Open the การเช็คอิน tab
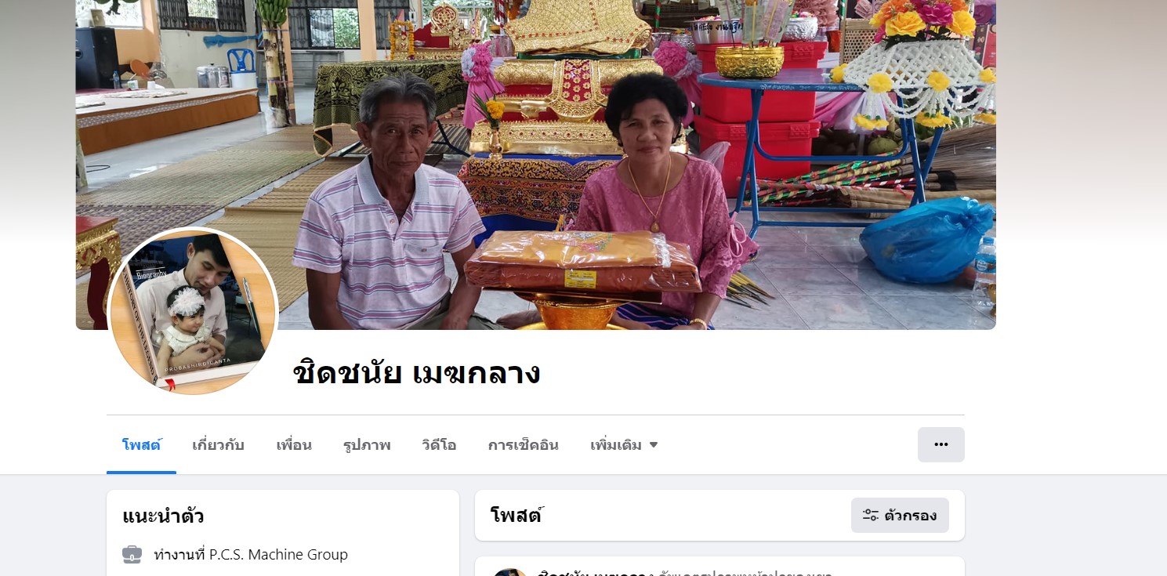 (523, 445)
